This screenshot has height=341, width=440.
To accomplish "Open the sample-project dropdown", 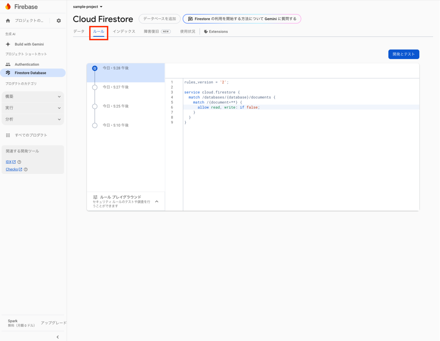I will click(88, 7).
